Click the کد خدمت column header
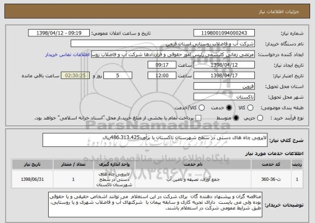The width and height of the screenshot is (315, 223). point(271,164)
